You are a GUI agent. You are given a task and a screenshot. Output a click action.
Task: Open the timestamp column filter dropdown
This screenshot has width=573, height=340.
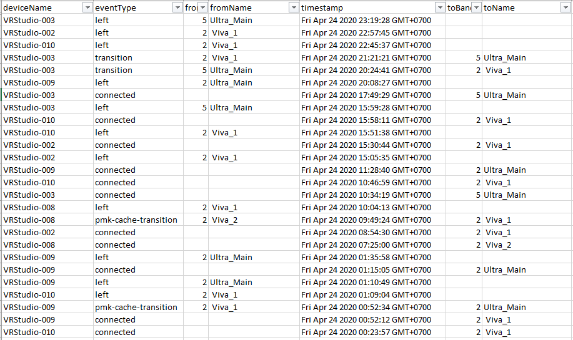440,7
